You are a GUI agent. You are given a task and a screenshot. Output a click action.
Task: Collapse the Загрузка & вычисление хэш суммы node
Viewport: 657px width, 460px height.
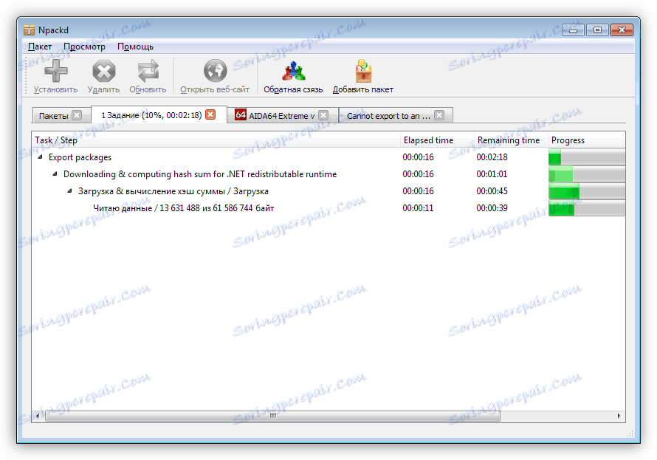[70, 191]
